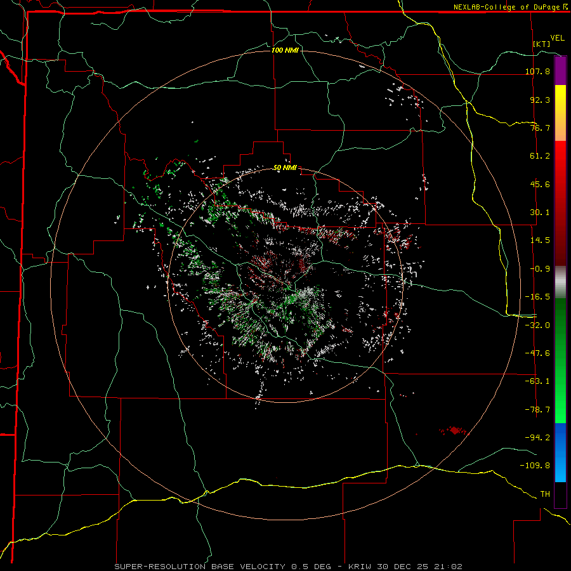Click the -78.7 velocity scale value

point(537,410)
